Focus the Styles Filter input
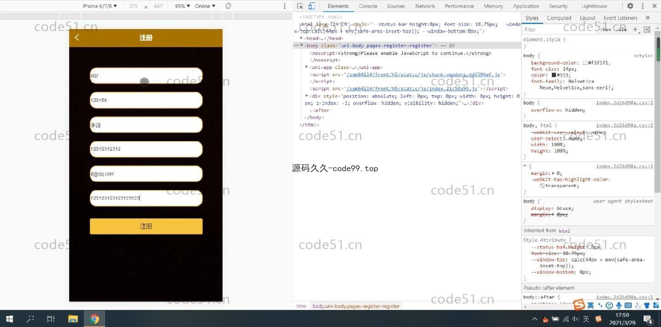661x327 pixels. click(x=560, y=30)
